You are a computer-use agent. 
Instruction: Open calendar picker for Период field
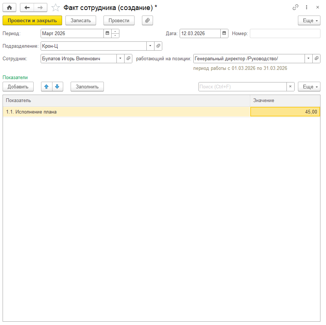point(108,34)
